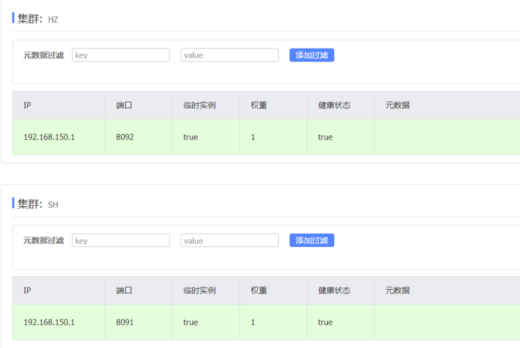Click the 权重 header in the SH table
The height and width of the screenshot is (348, 520).
tap(259, 290)
